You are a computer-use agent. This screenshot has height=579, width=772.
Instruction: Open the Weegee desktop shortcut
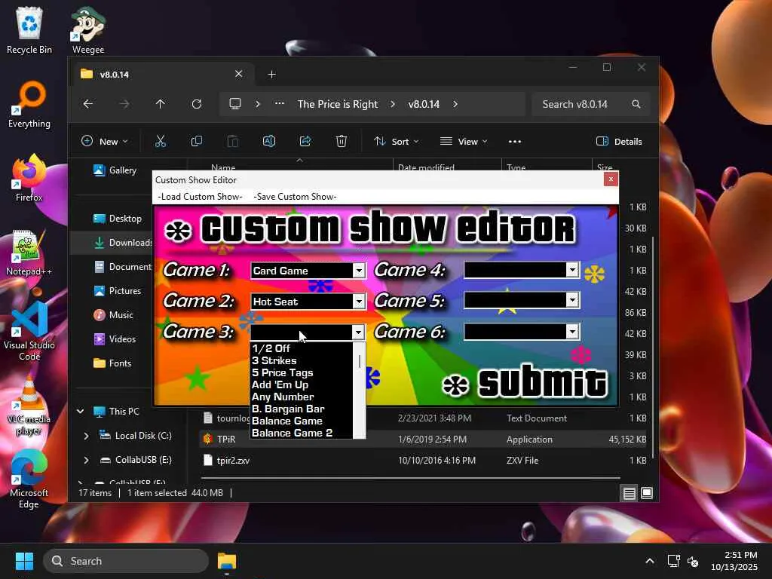click(x=88, y=30)
